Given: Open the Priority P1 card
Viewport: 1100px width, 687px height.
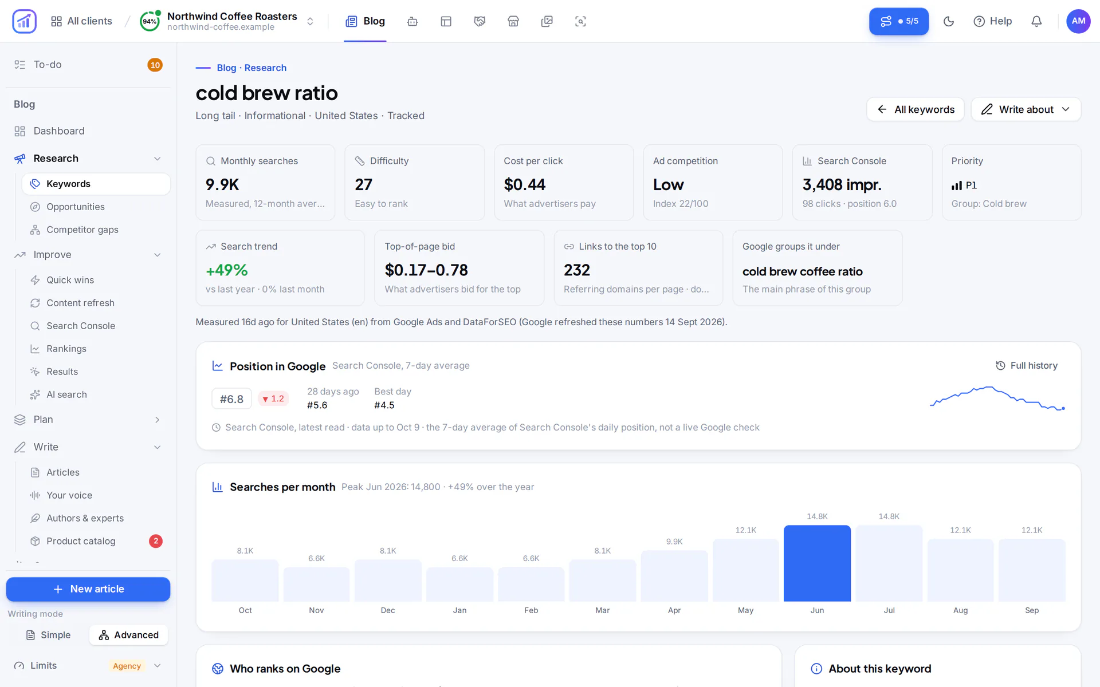Looking at the screenshot, I should (1011, 182).
